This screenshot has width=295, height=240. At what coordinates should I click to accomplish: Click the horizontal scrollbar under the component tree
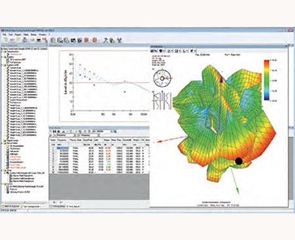click(x=24, y=203)
